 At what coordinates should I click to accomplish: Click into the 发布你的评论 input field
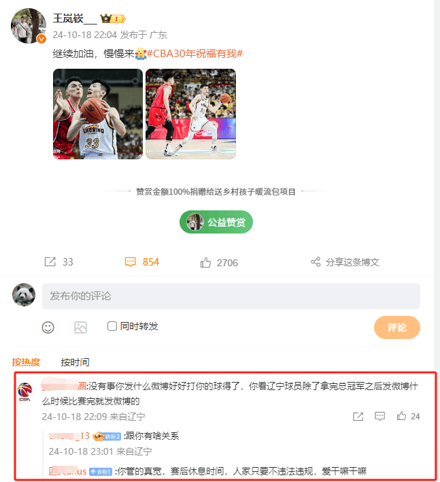[231, 296]
